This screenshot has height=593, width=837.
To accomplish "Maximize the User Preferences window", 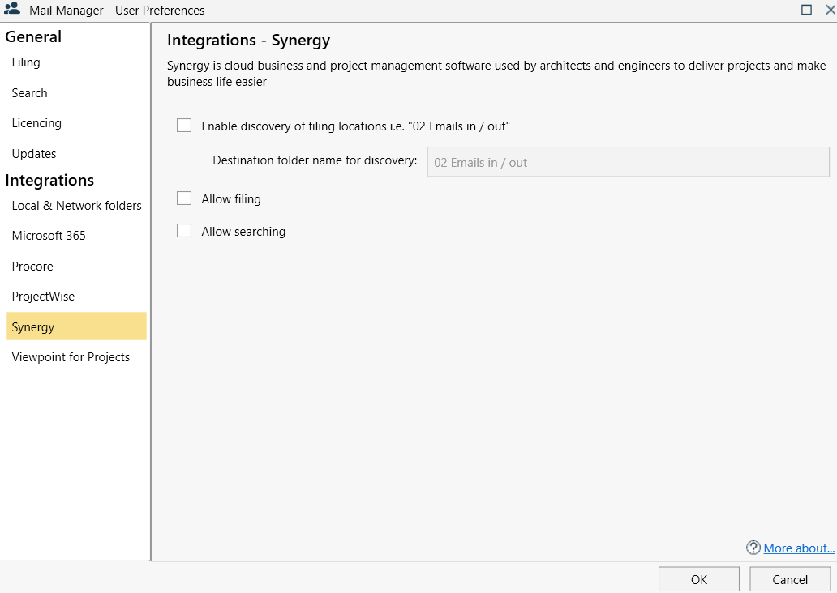I will (x=806, y=11).
